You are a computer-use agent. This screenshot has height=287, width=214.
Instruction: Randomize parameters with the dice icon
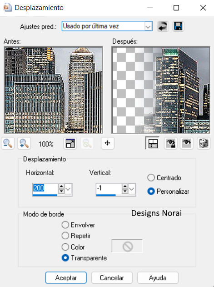click(x=204, y=143)
